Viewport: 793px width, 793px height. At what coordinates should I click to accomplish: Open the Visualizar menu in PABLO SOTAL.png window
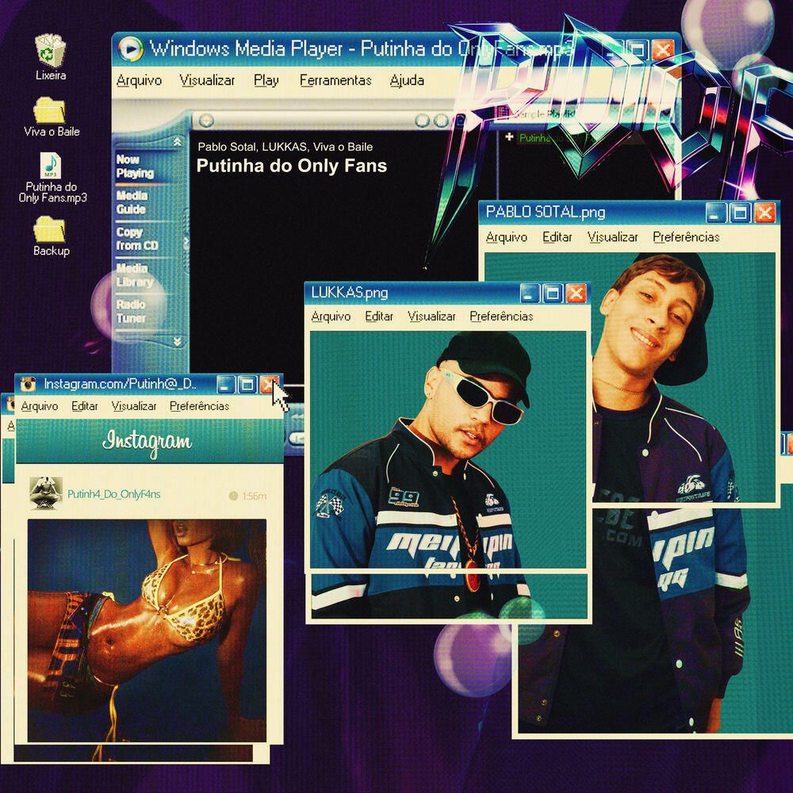(612, 237)
